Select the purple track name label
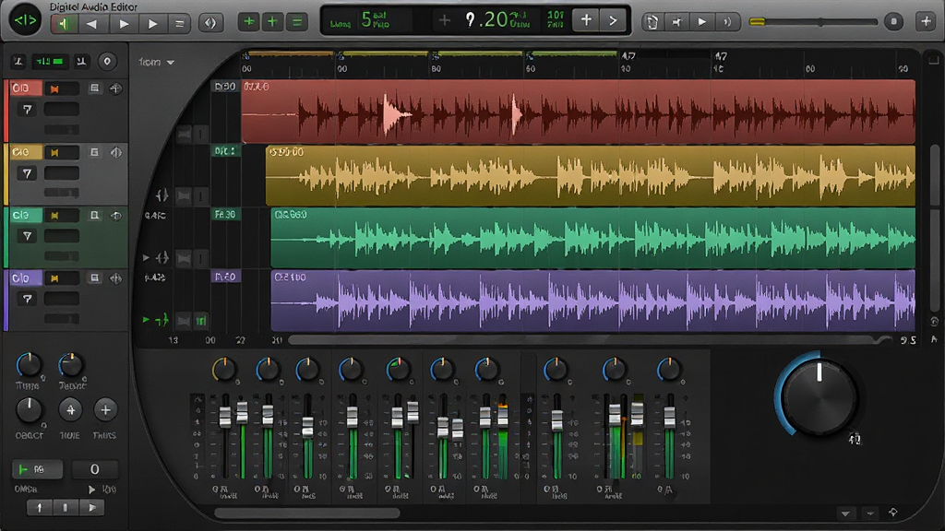This screenshot has height=531, width=945. point(25,278)
